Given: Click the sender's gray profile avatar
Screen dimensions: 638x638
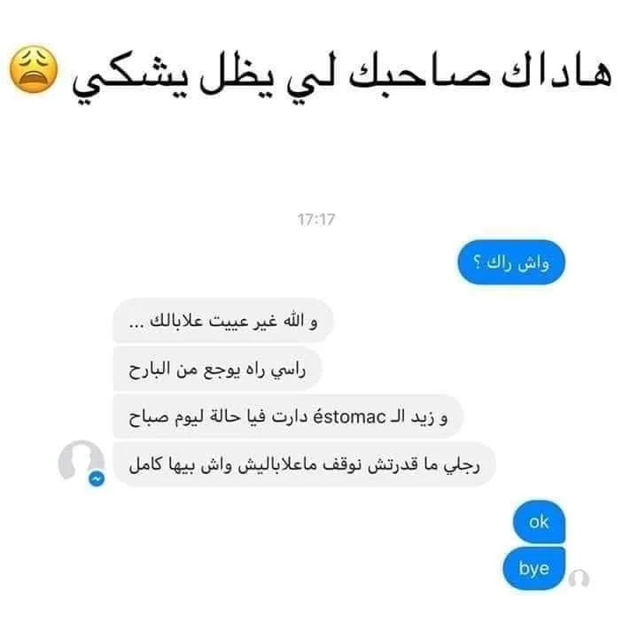Looking at the screenshot, I should tap(81, 463).
